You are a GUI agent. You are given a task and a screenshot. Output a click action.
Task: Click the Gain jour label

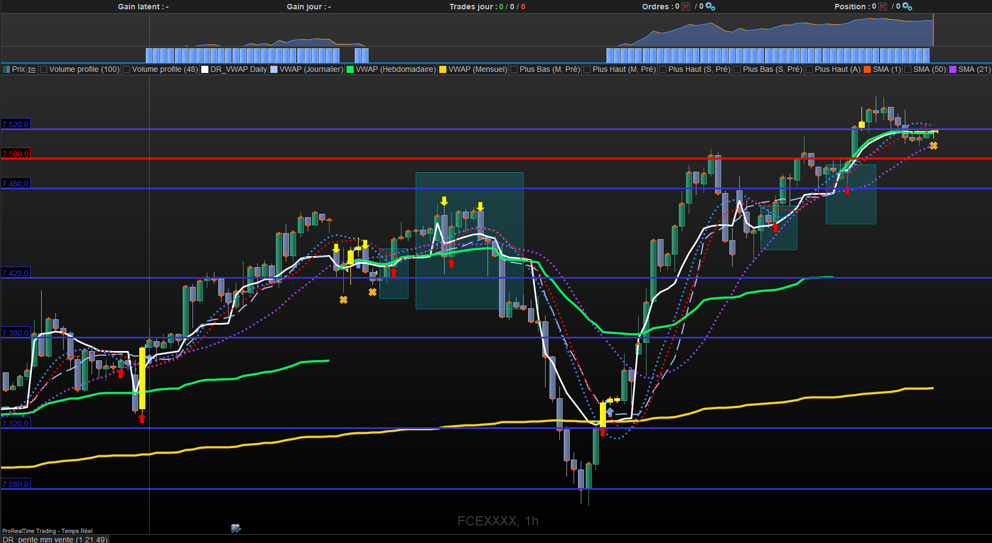coord(309,7)
